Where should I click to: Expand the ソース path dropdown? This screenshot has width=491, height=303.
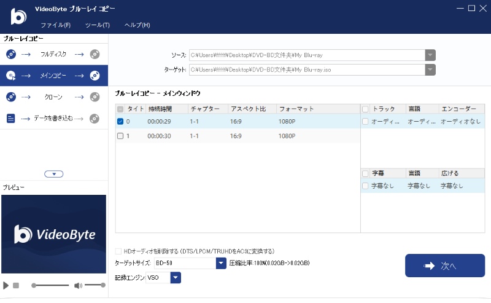click(x=430, y=55)
